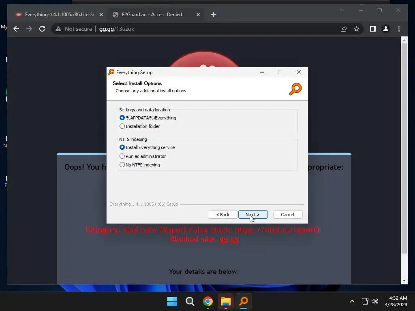Screen dimensions: 415x311
Task: Select %APPDATA%\Everything data location
Action: (x=148, y=118)
